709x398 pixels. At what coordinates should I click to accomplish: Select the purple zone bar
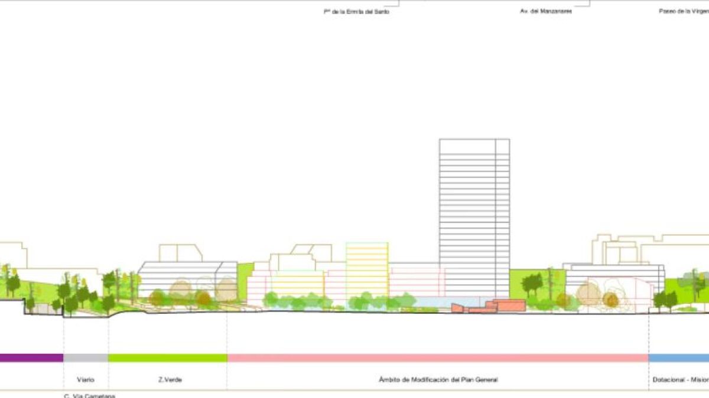(31, 358)
